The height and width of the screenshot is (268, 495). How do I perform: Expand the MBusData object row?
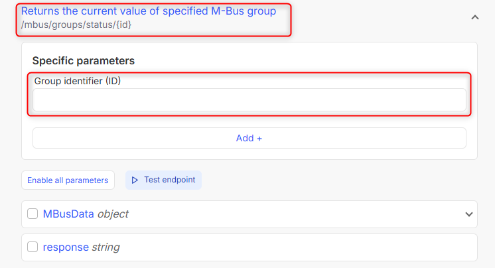pos(470,214)
